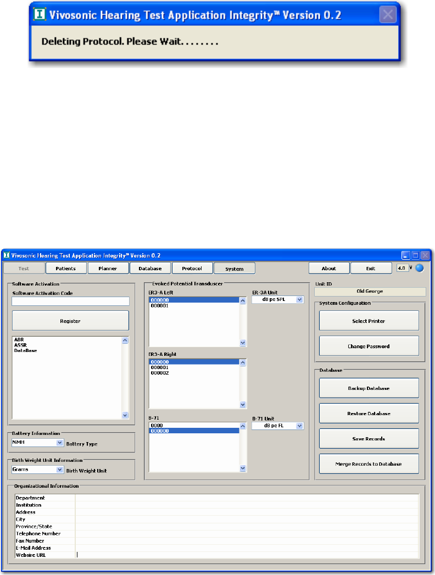435x575 pixels.
Task: Click Backup Database
Action: (x=369, y=388)
